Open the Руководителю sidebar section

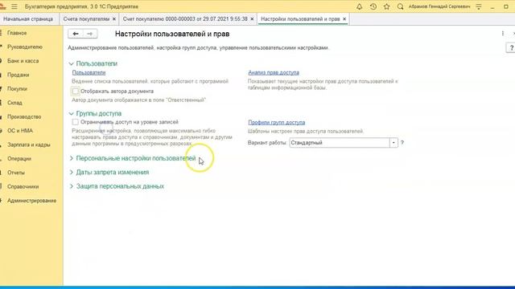[x=25, y=47]
